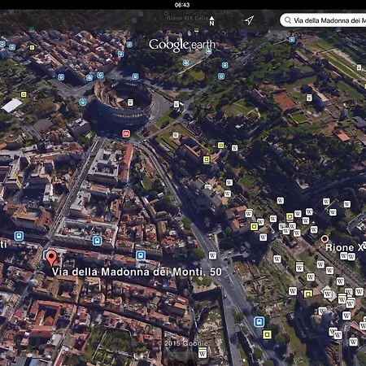Tap the white rooftop building in the left park
This screenshot has height=366, width=366.
pyautogui.click(x=11, y=105)
